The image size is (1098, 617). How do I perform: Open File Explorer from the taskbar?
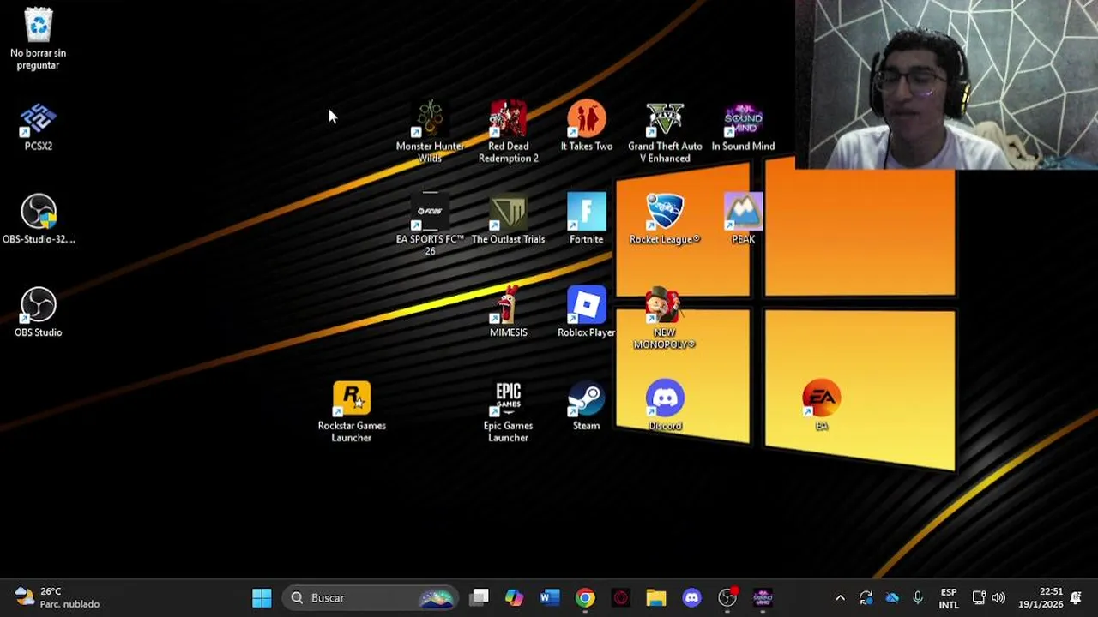pyautogui.click(x=656, y=597)
